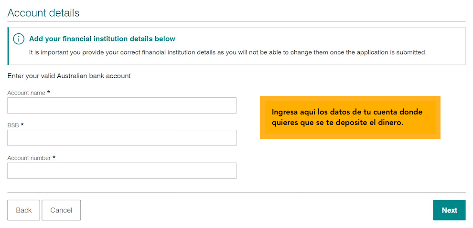Click the circled info icon in banner
The width and height of the screenshot is (473, 228).
(19, 39)
